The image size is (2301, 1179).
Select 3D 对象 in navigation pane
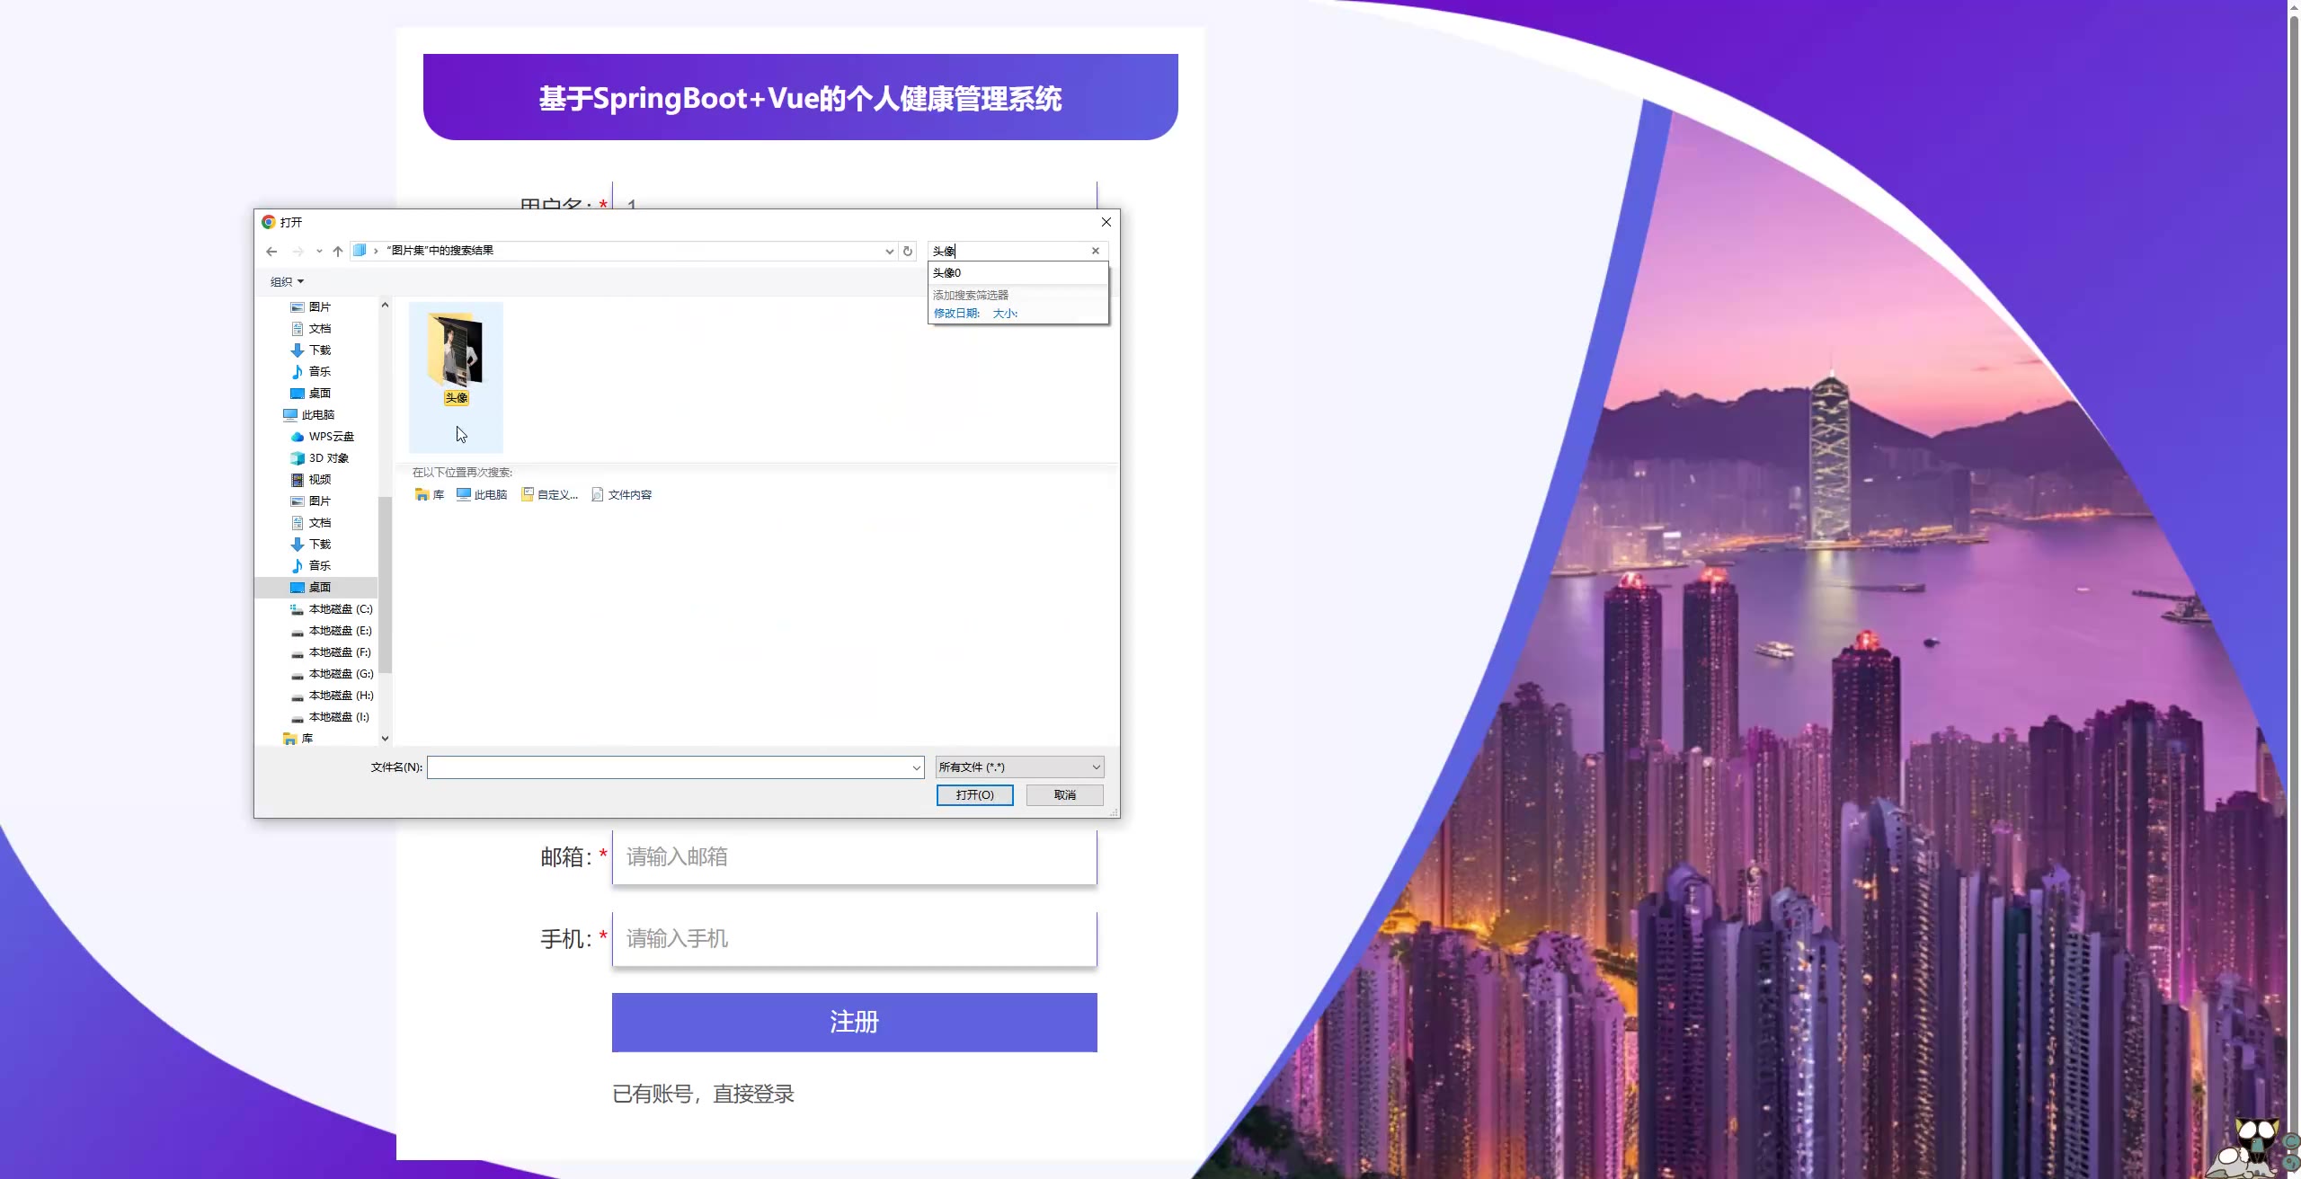(x=328, y=458)
